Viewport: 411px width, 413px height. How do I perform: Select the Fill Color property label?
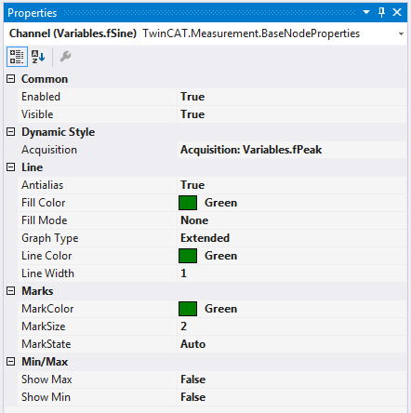43,203
